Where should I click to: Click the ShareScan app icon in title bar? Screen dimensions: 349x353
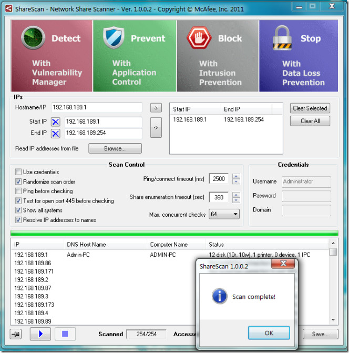pyautogui.click(x=9, y=9)
